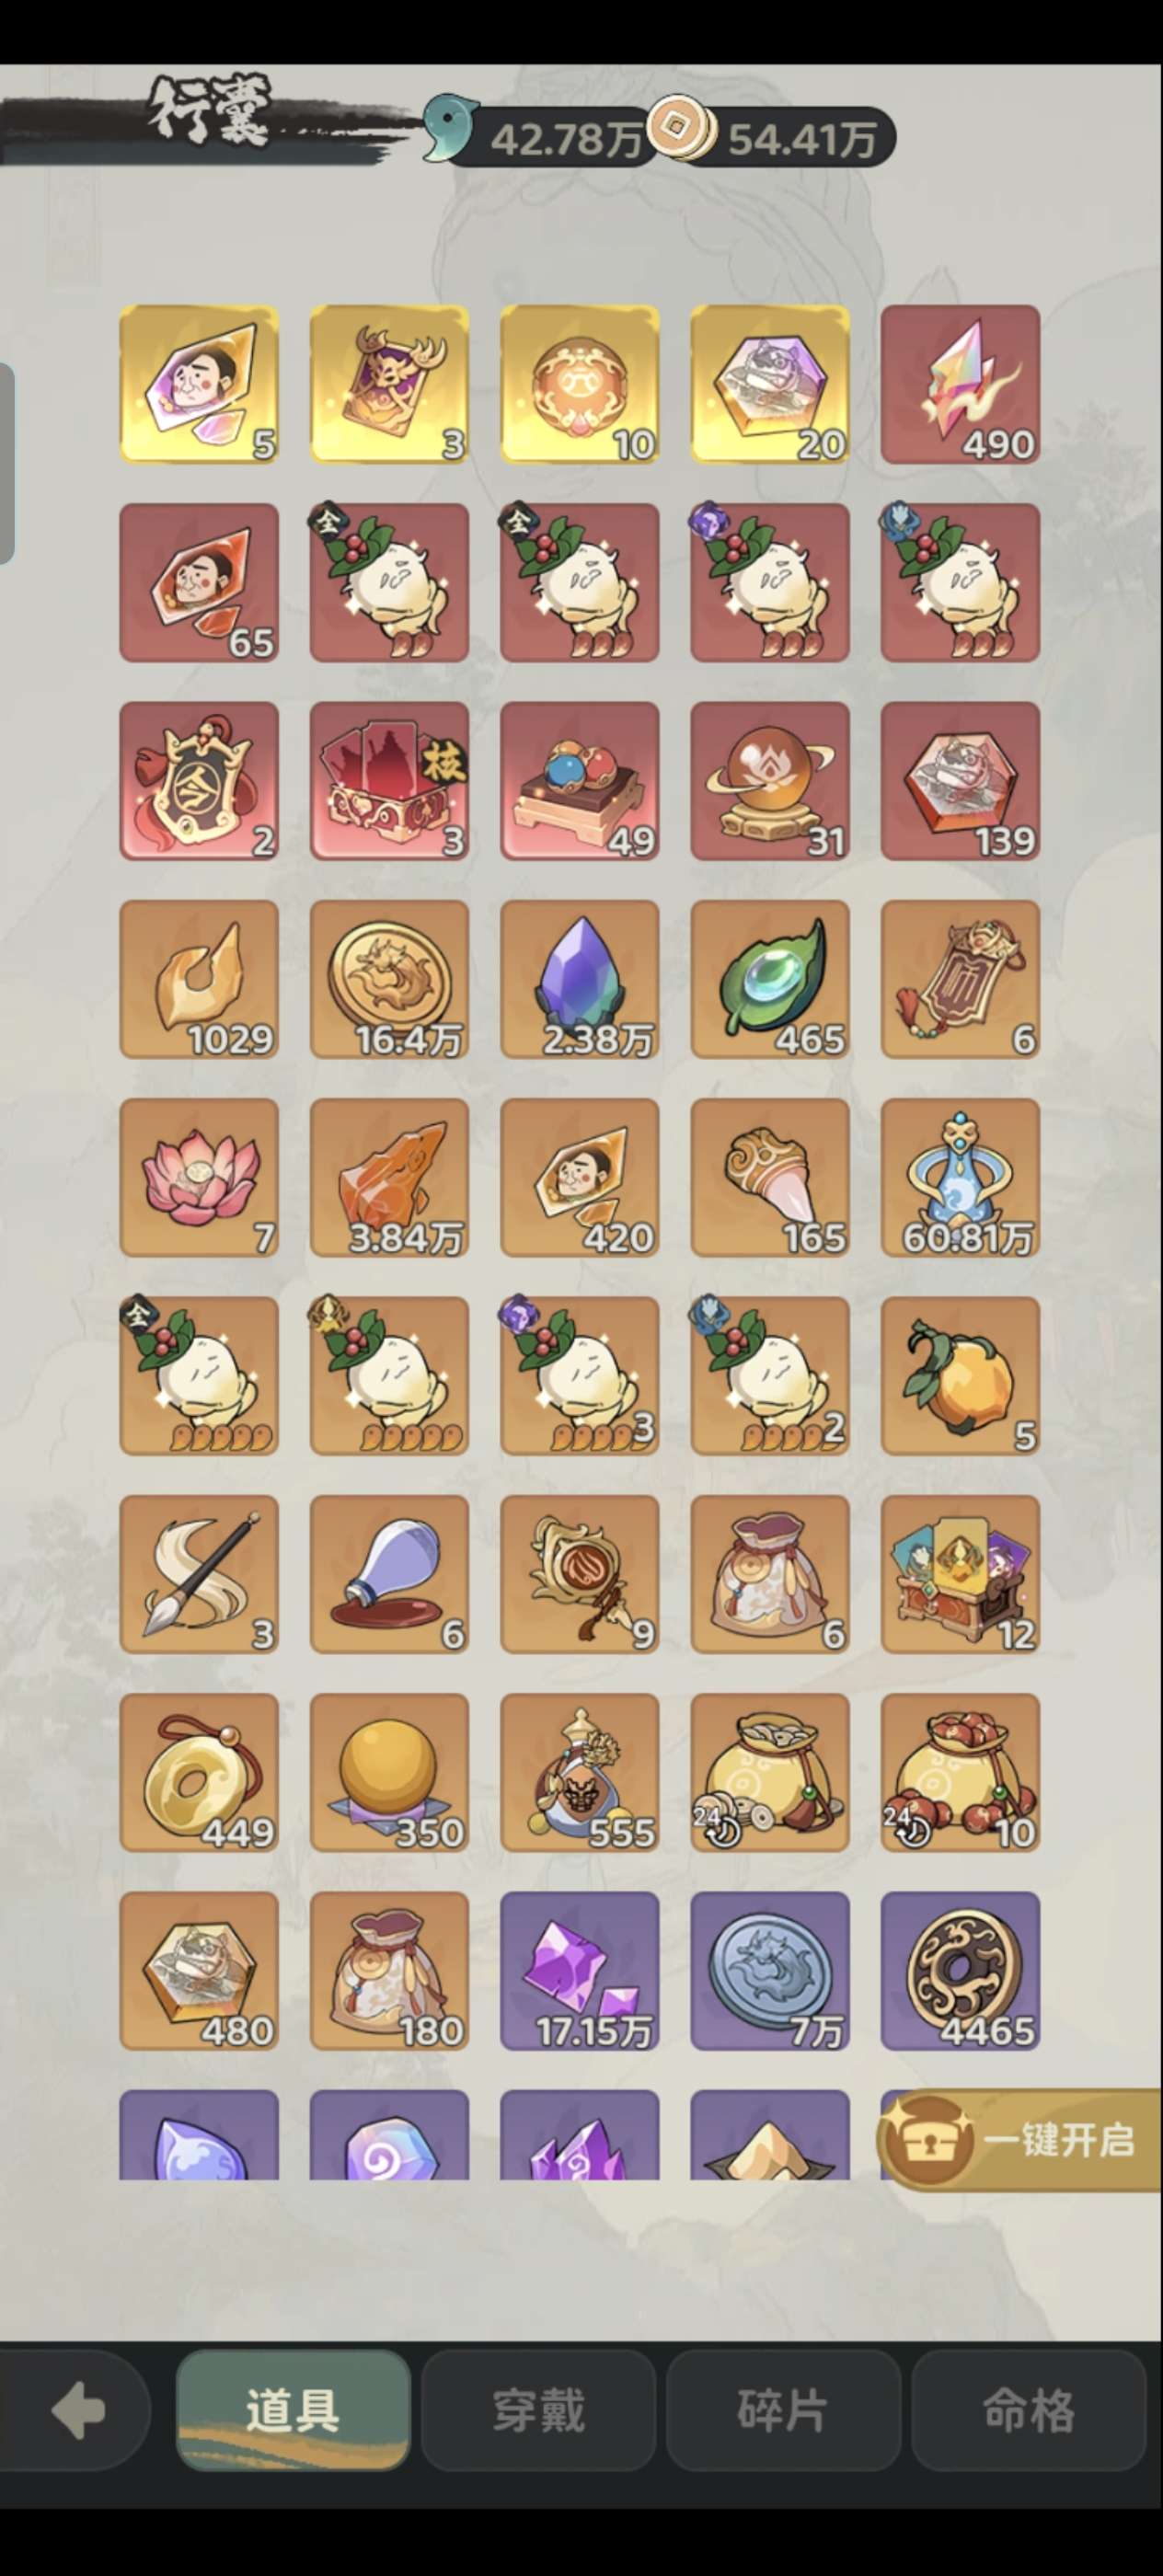The width and height of the screenshot is (1163, 2576).
Task: Tap the blue potion bottle showing 60.81万
Action: [x=960, y=1177]
